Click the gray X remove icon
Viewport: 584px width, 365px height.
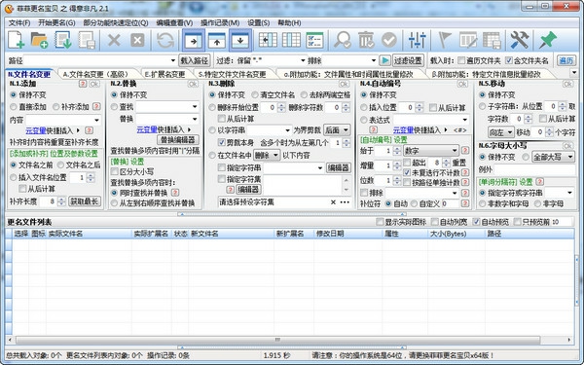point(114,40)
